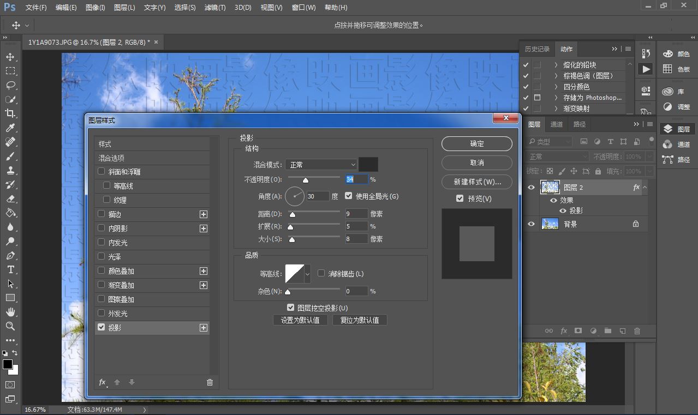Click the play action button icon
Screen dimensions: 698x415
[646, 69]
